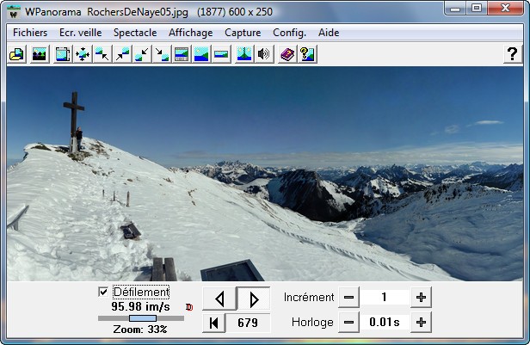Open the Affichage menu
Image resolution: width=530 pixels, height=345 pixels.
tap(190, 32)
